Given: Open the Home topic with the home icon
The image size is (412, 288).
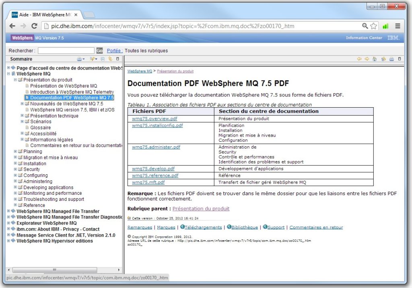Looking at the screenshot, I should point(375,59).
